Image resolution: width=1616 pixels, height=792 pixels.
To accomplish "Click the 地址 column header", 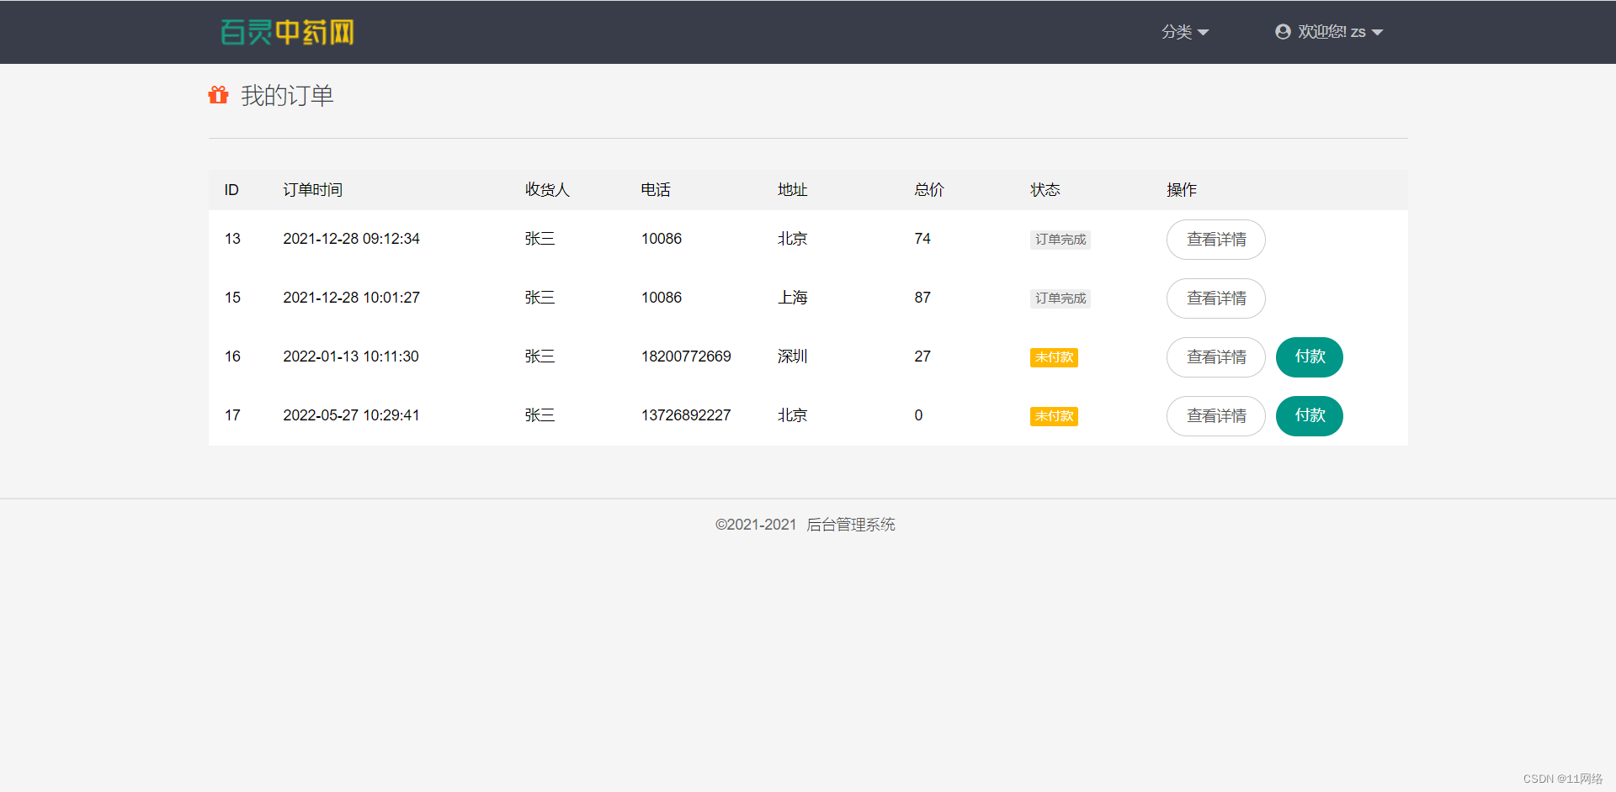I will pos(792,190).
